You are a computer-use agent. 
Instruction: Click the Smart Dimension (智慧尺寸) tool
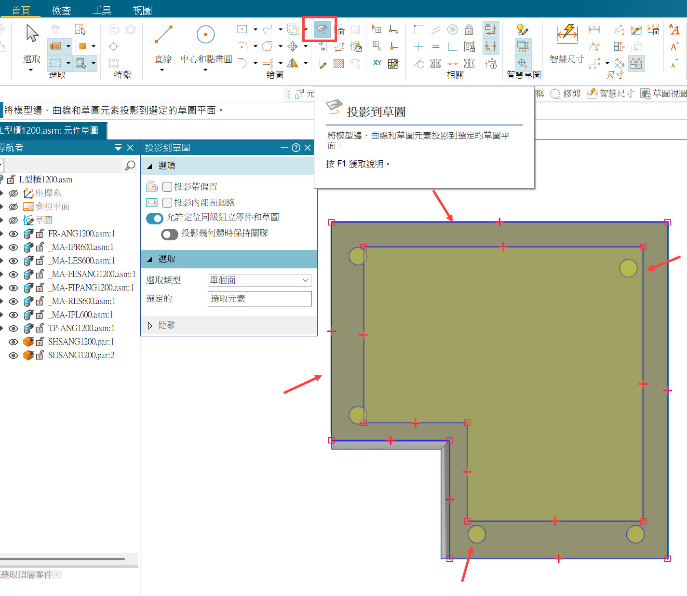pyautogui.click(x=567, y=33)
